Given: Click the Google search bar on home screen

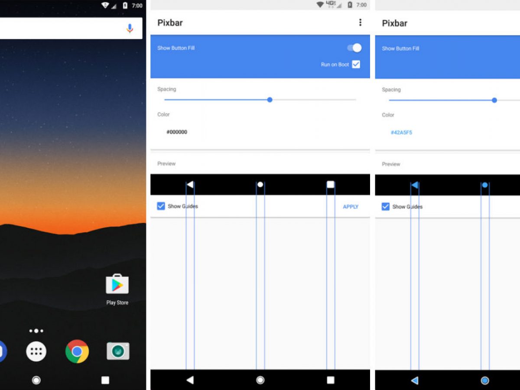Looking at the screenshot, I should [71, 29].
